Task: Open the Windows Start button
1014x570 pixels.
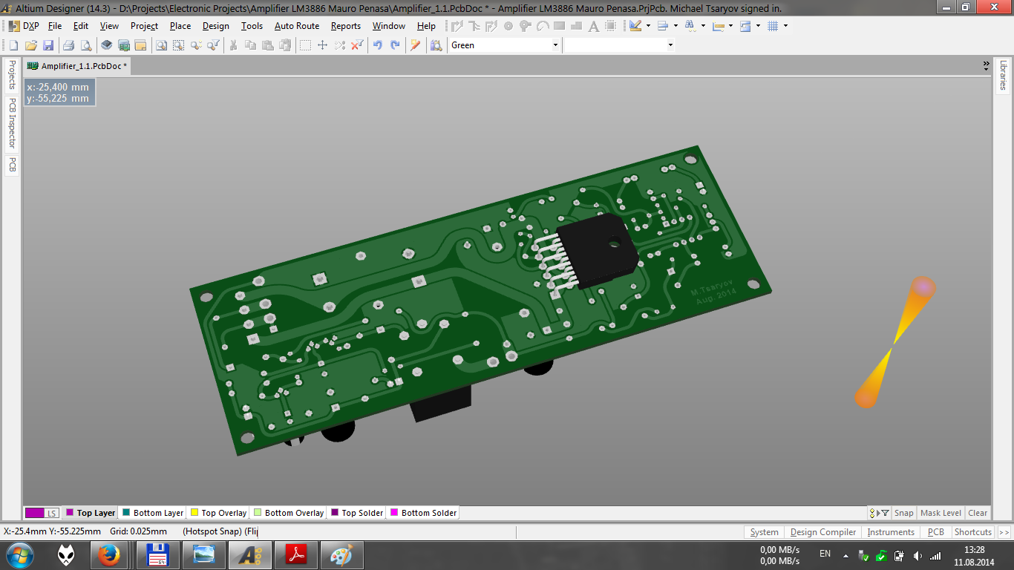Action: coord(19,555)
